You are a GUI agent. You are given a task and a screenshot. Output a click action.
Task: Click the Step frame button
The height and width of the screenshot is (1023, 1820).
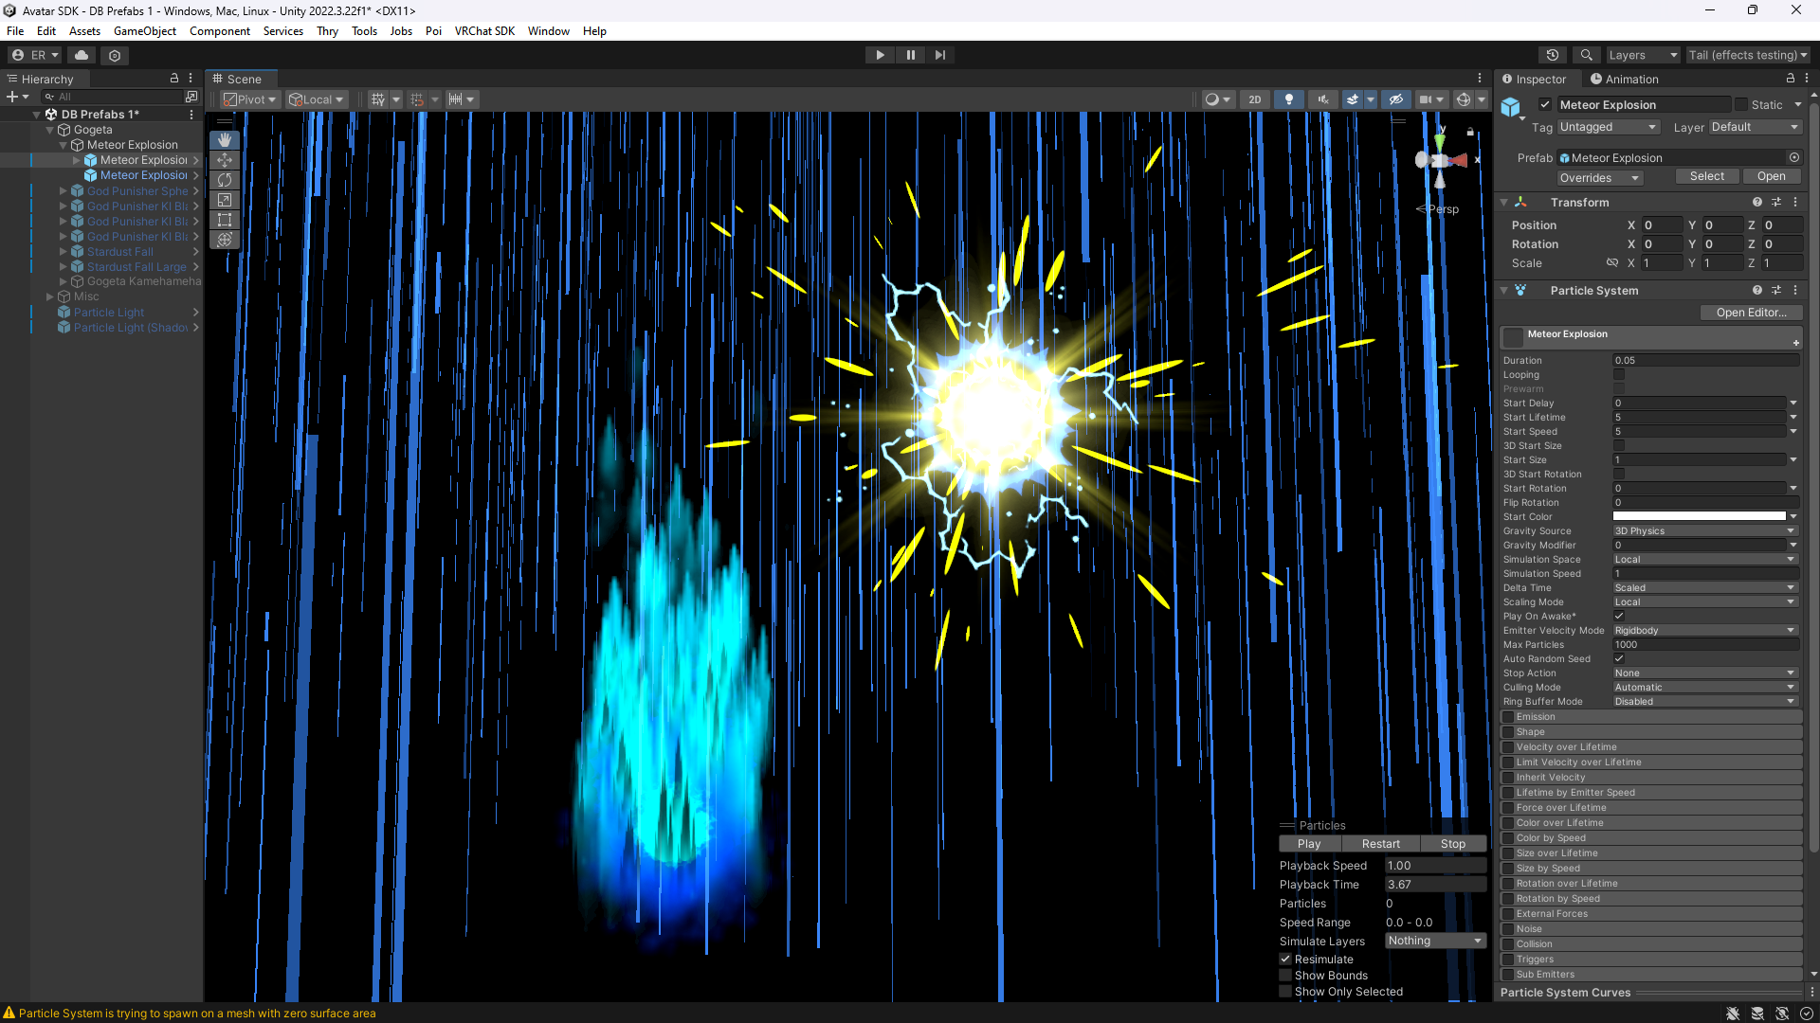[939, 55]
